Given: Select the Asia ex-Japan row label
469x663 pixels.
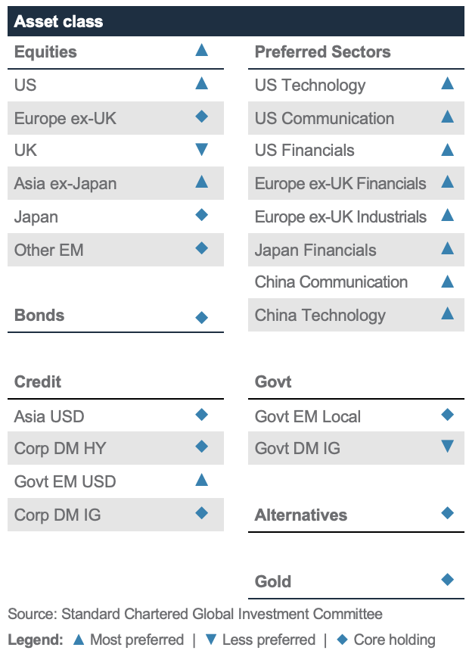Looking at the screenshot, I should point(65,183).
